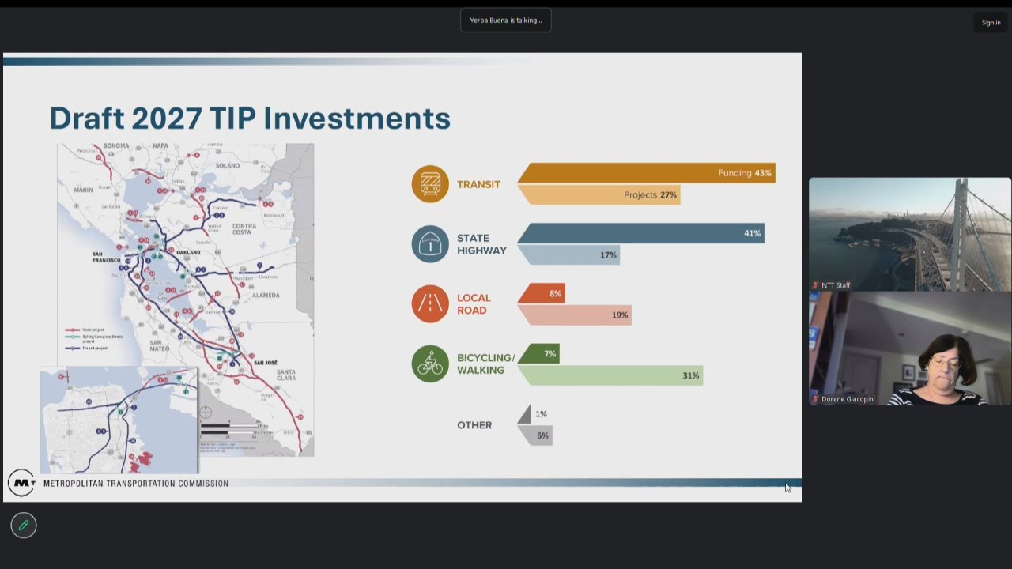Click the "6%" Other value
Image resolution: width=1012 pixels, height=569 pixels.
click(542, 436)
